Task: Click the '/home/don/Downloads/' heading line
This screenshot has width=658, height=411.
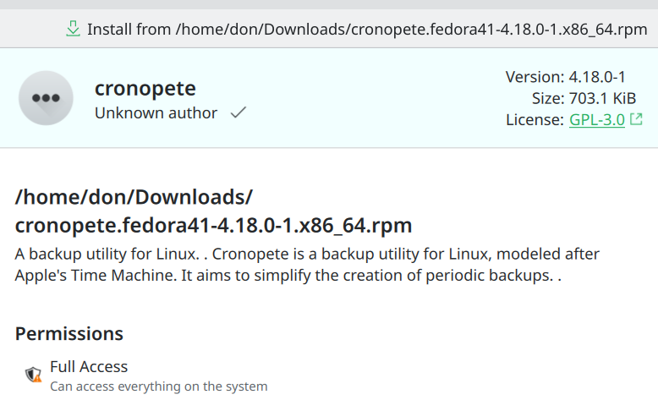Action: [x=134, y=197]
